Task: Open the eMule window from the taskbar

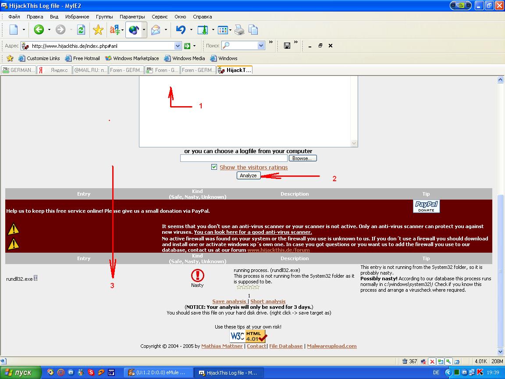Action: (x=157, y=372)
